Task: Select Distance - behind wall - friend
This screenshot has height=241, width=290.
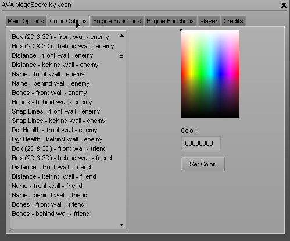Action: (x=54, y=176)
